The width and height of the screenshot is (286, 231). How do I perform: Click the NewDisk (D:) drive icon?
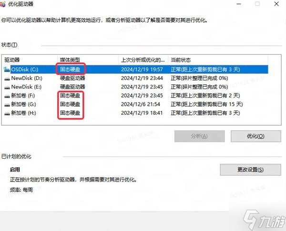click(x=7, y=79)
